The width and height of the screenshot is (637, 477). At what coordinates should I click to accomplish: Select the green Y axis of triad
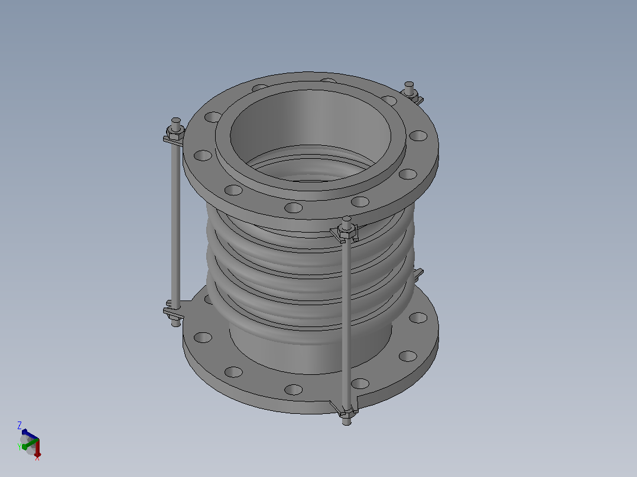[30, 445]
